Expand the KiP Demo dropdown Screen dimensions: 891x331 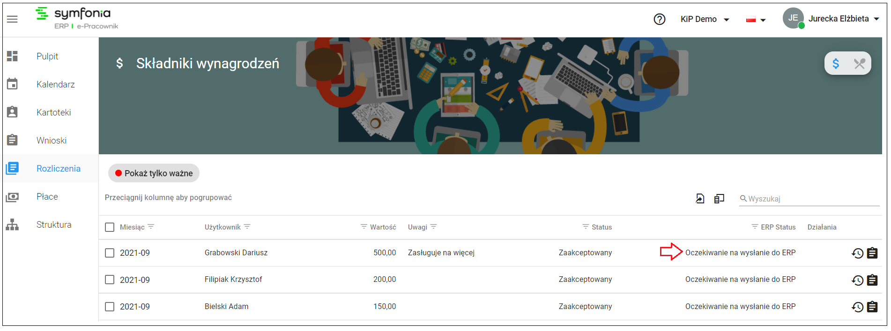[x=705, y=19]
